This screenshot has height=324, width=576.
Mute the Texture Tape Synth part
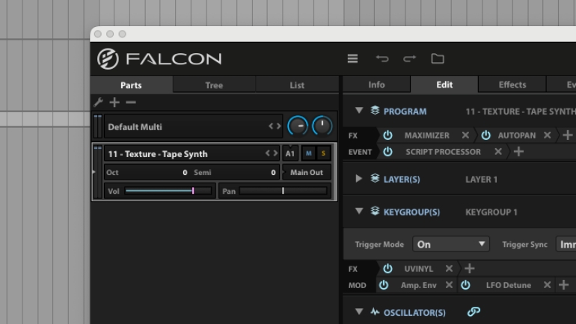coord(308,153)
